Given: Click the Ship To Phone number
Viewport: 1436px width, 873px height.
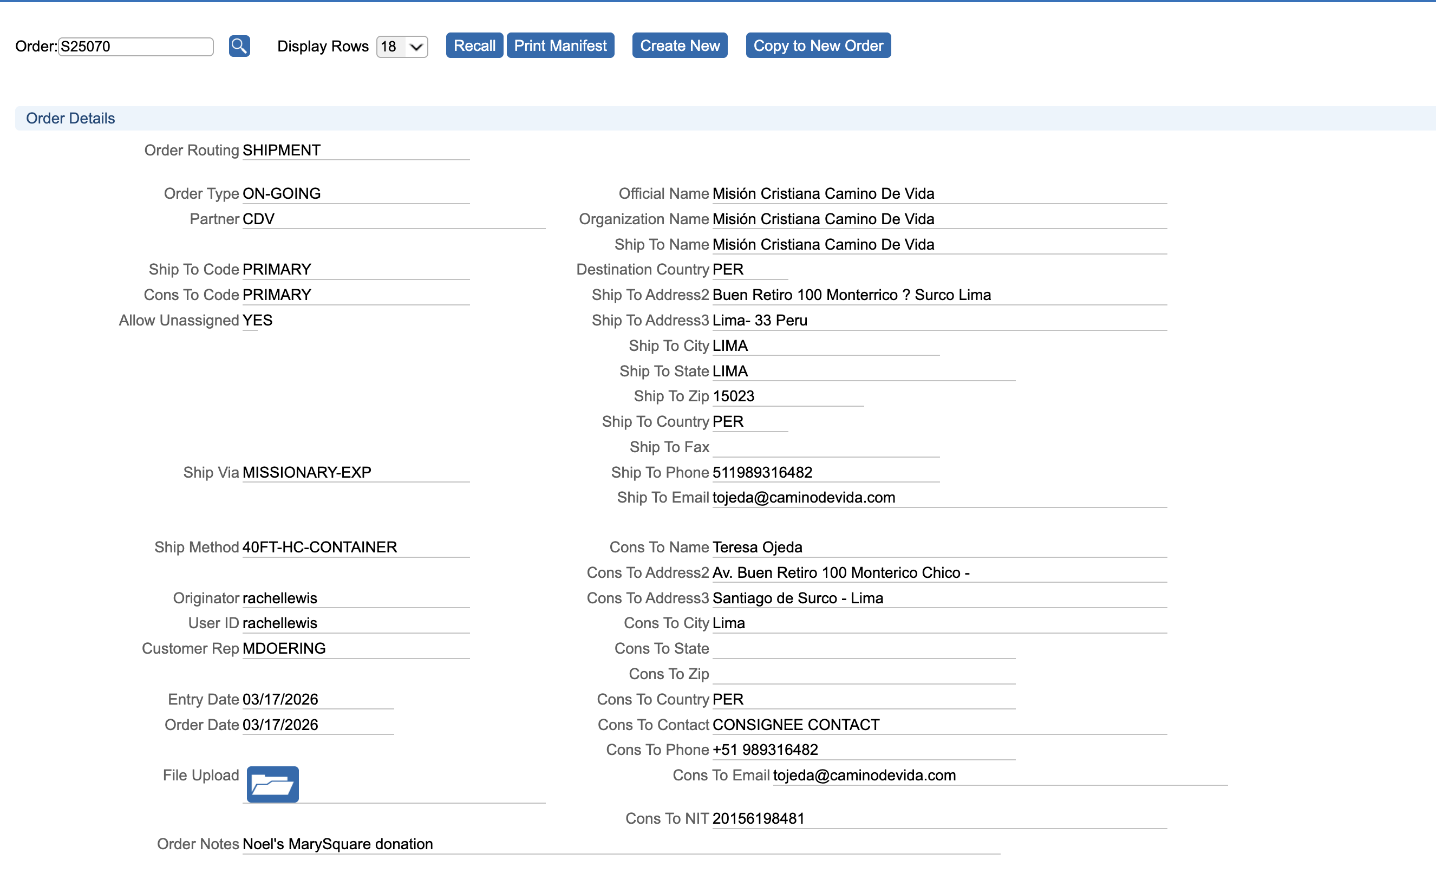Looking at the screenshot, I should pos(762,472).
